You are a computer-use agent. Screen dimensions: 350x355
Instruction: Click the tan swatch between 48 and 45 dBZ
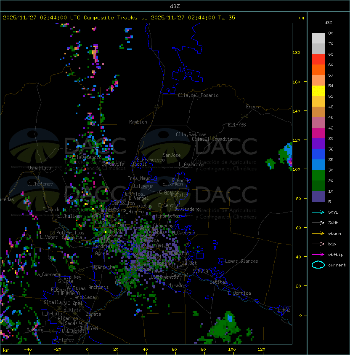pos(318,112)
